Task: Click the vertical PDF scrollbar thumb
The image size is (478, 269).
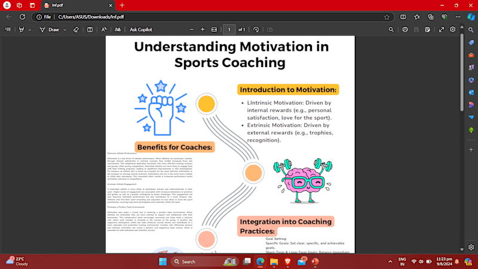Action: (462, 72)
